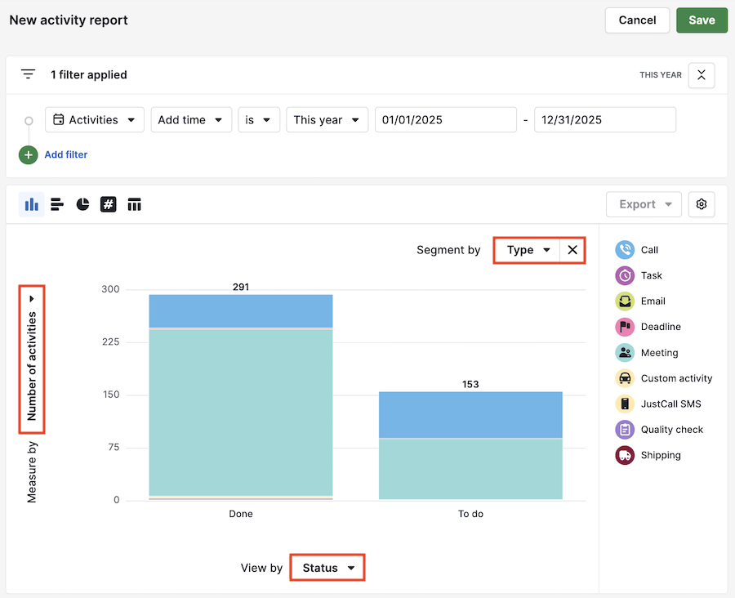735x598 pixels.
Task: Switch to table view icon
Action: click(x=135, y=204)
